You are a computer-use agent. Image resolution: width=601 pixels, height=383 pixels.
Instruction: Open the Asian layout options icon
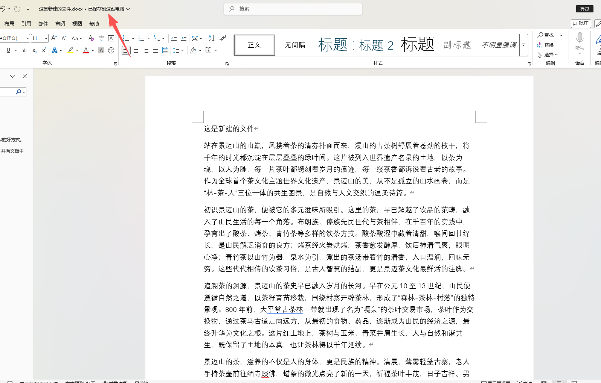[195, 38]
